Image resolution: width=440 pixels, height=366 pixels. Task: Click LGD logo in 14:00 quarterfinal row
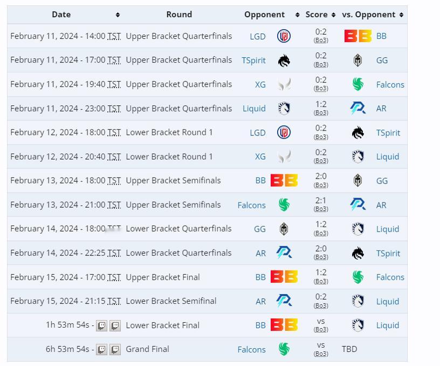click(284, 36)
